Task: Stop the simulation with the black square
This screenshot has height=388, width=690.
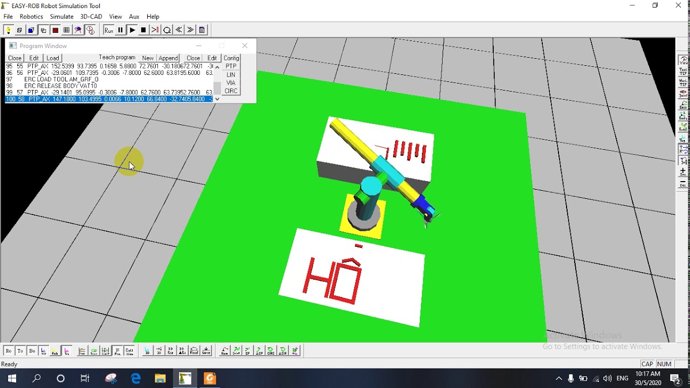Action: [x=143, y=30]
